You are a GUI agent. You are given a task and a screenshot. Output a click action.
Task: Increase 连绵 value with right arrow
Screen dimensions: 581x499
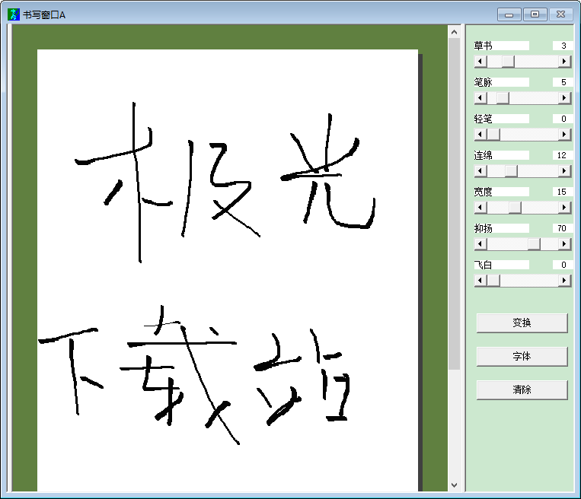[x=564, y=171]
